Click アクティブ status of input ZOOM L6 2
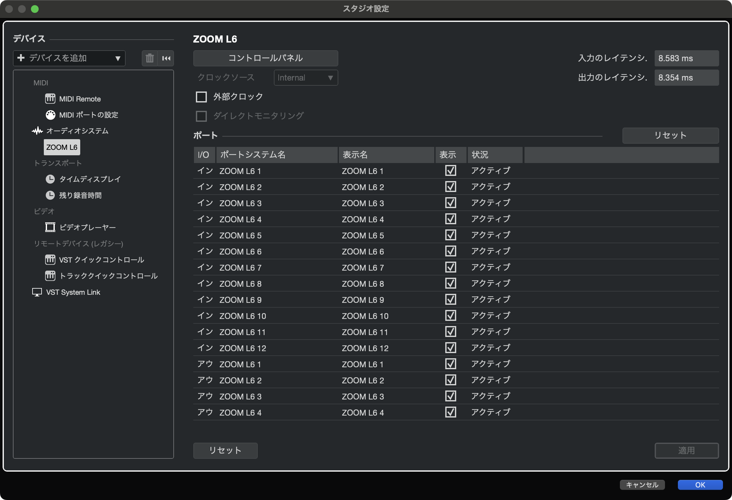Viewport: 732px width, 500px height. coord(491,187)
